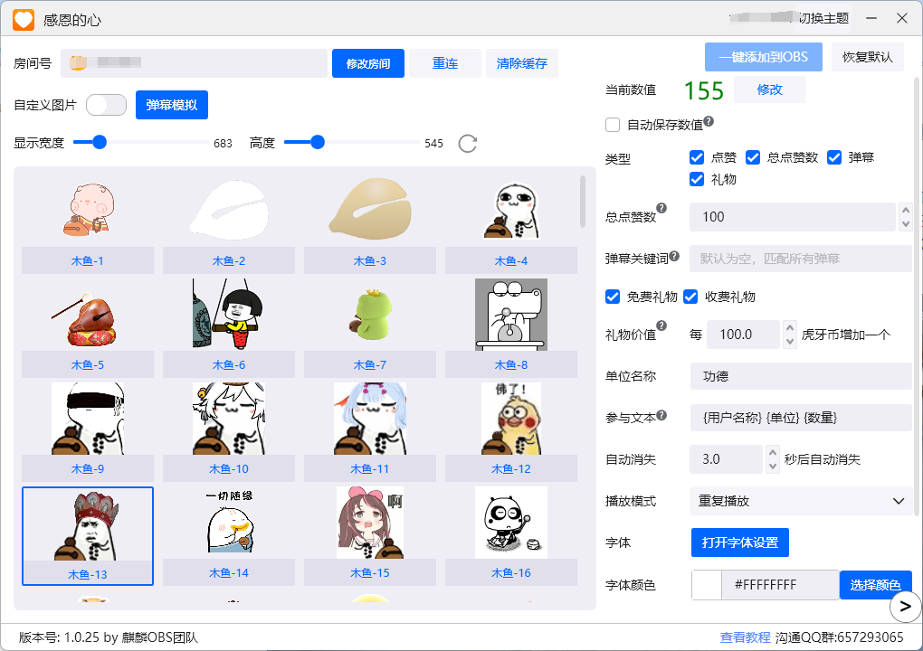Select the panda 木鱼-16 image
The height and width of the screenshot is (651, 923).
(511, 523)
